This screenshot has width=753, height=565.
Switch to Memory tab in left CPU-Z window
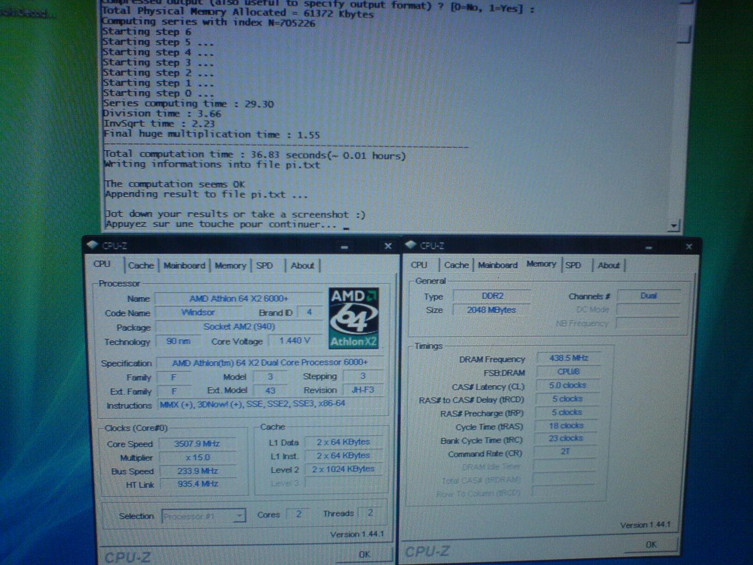(230, 265)
